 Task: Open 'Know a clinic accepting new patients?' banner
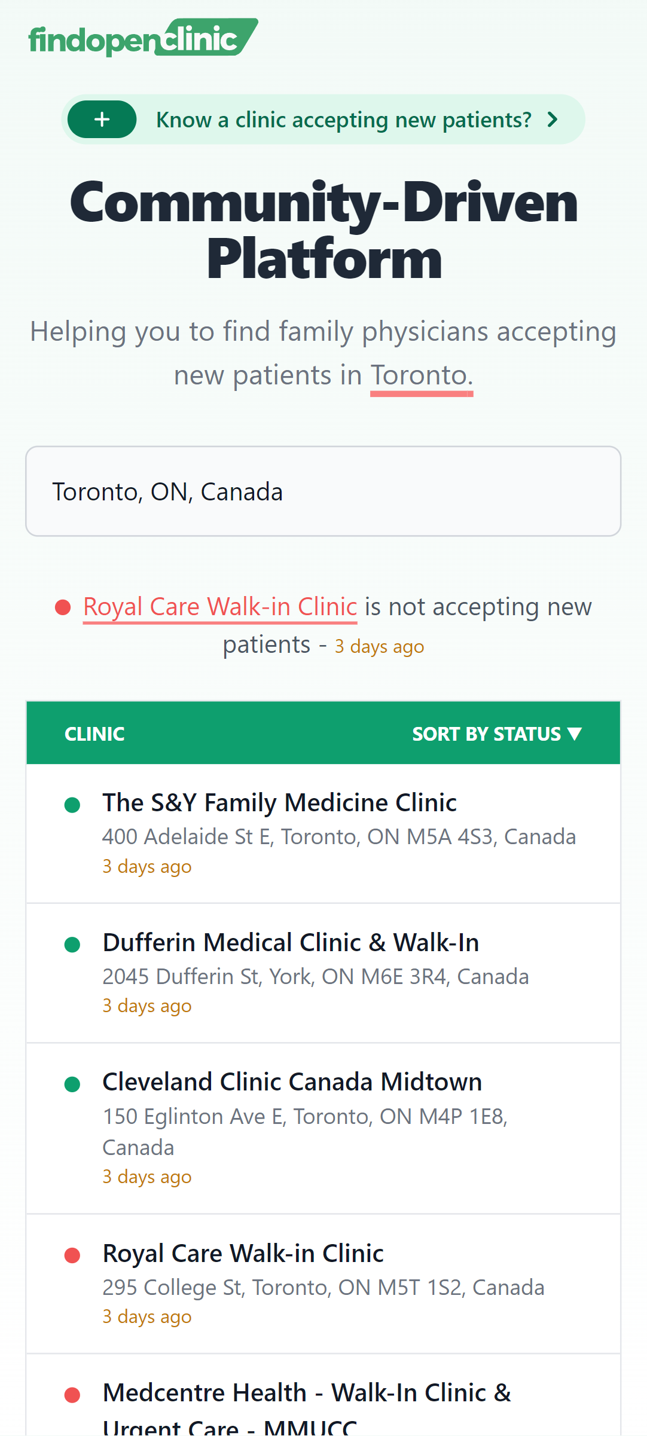(x=323, y=120)
